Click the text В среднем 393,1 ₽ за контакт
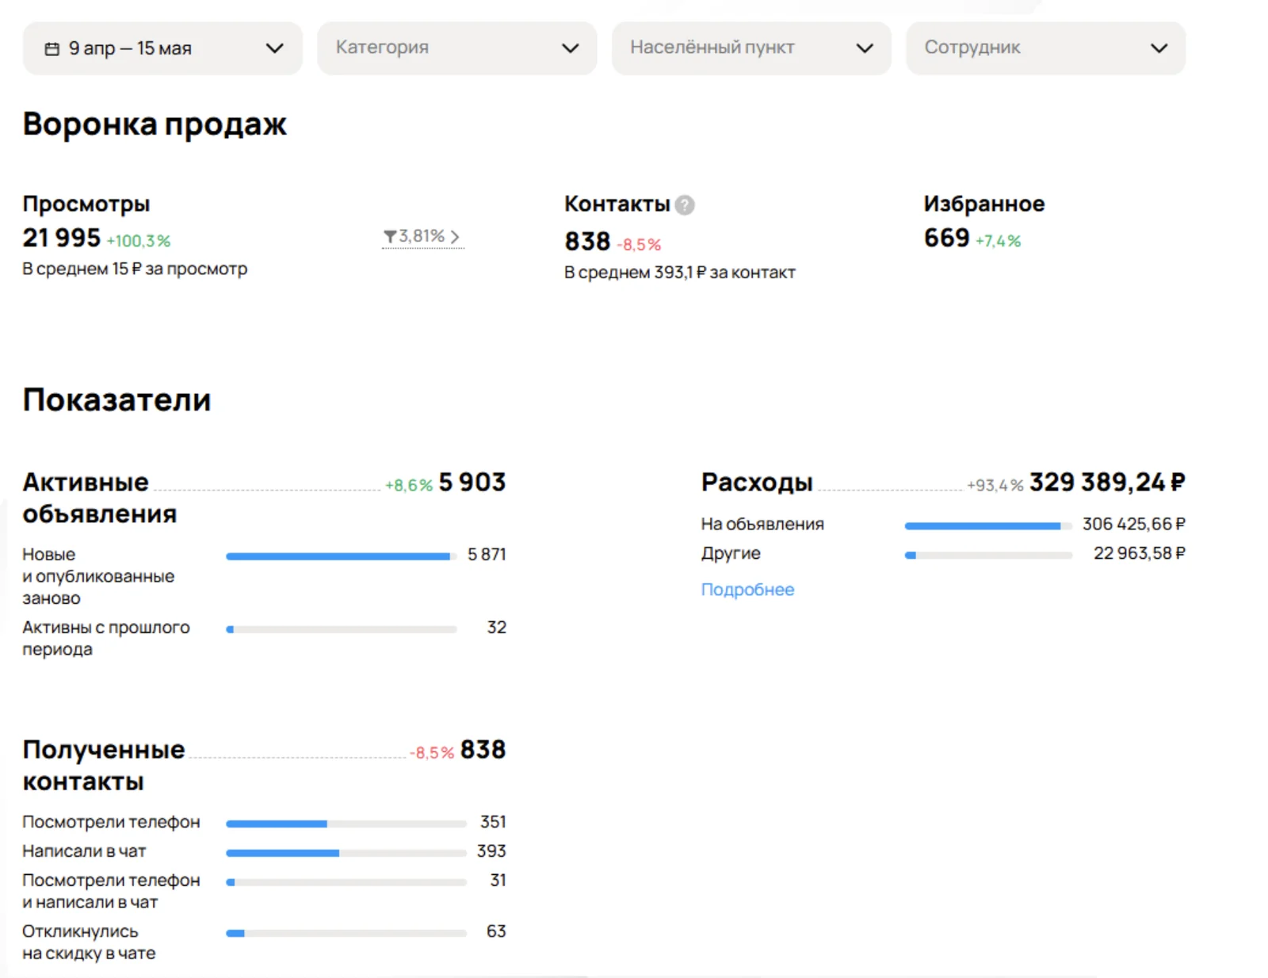 coord(679,273)
